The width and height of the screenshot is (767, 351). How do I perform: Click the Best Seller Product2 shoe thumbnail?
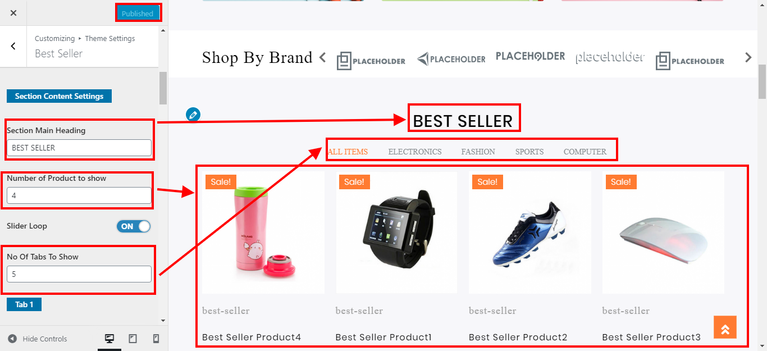click(530, 233)
